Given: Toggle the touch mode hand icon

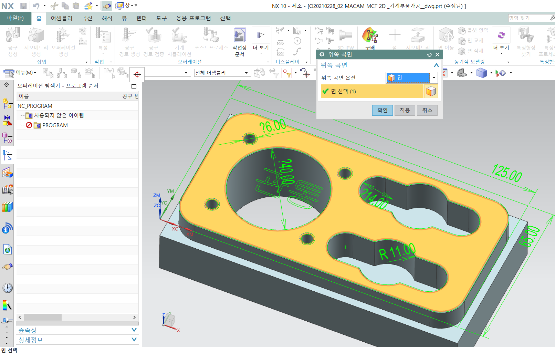Looking at the screenshot, I should point(107,6).
